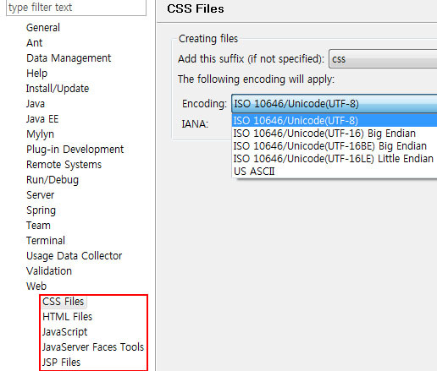This screenshot has height=371, width=437.
Task: Open Run/Debug preferences
Action: pyautogui.click(x=53, y=180)
